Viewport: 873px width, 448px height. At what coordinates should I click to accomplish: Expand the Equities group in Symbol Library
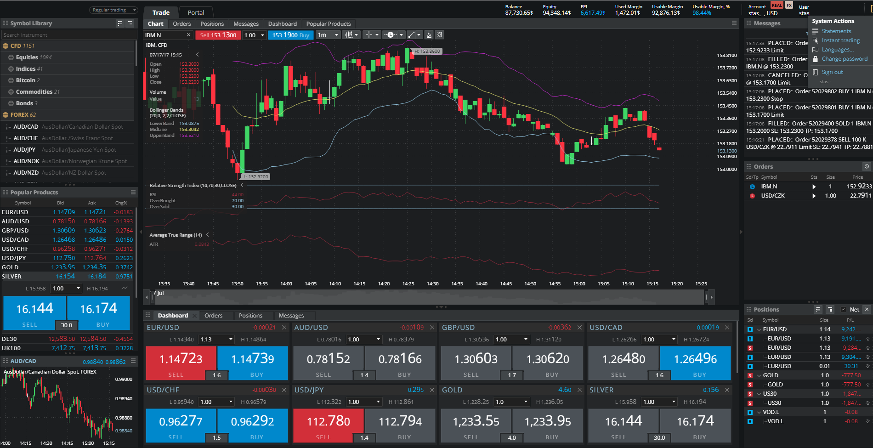tap(11, 57)
